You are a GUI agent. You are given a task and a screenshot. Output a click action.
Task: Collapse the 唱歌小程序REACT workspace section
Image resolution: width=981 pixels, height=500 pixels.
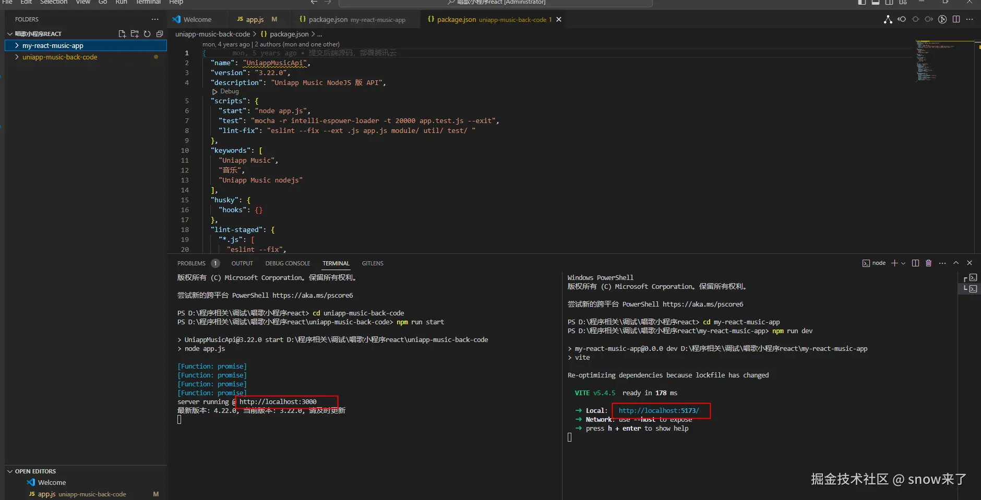(10, 34)
